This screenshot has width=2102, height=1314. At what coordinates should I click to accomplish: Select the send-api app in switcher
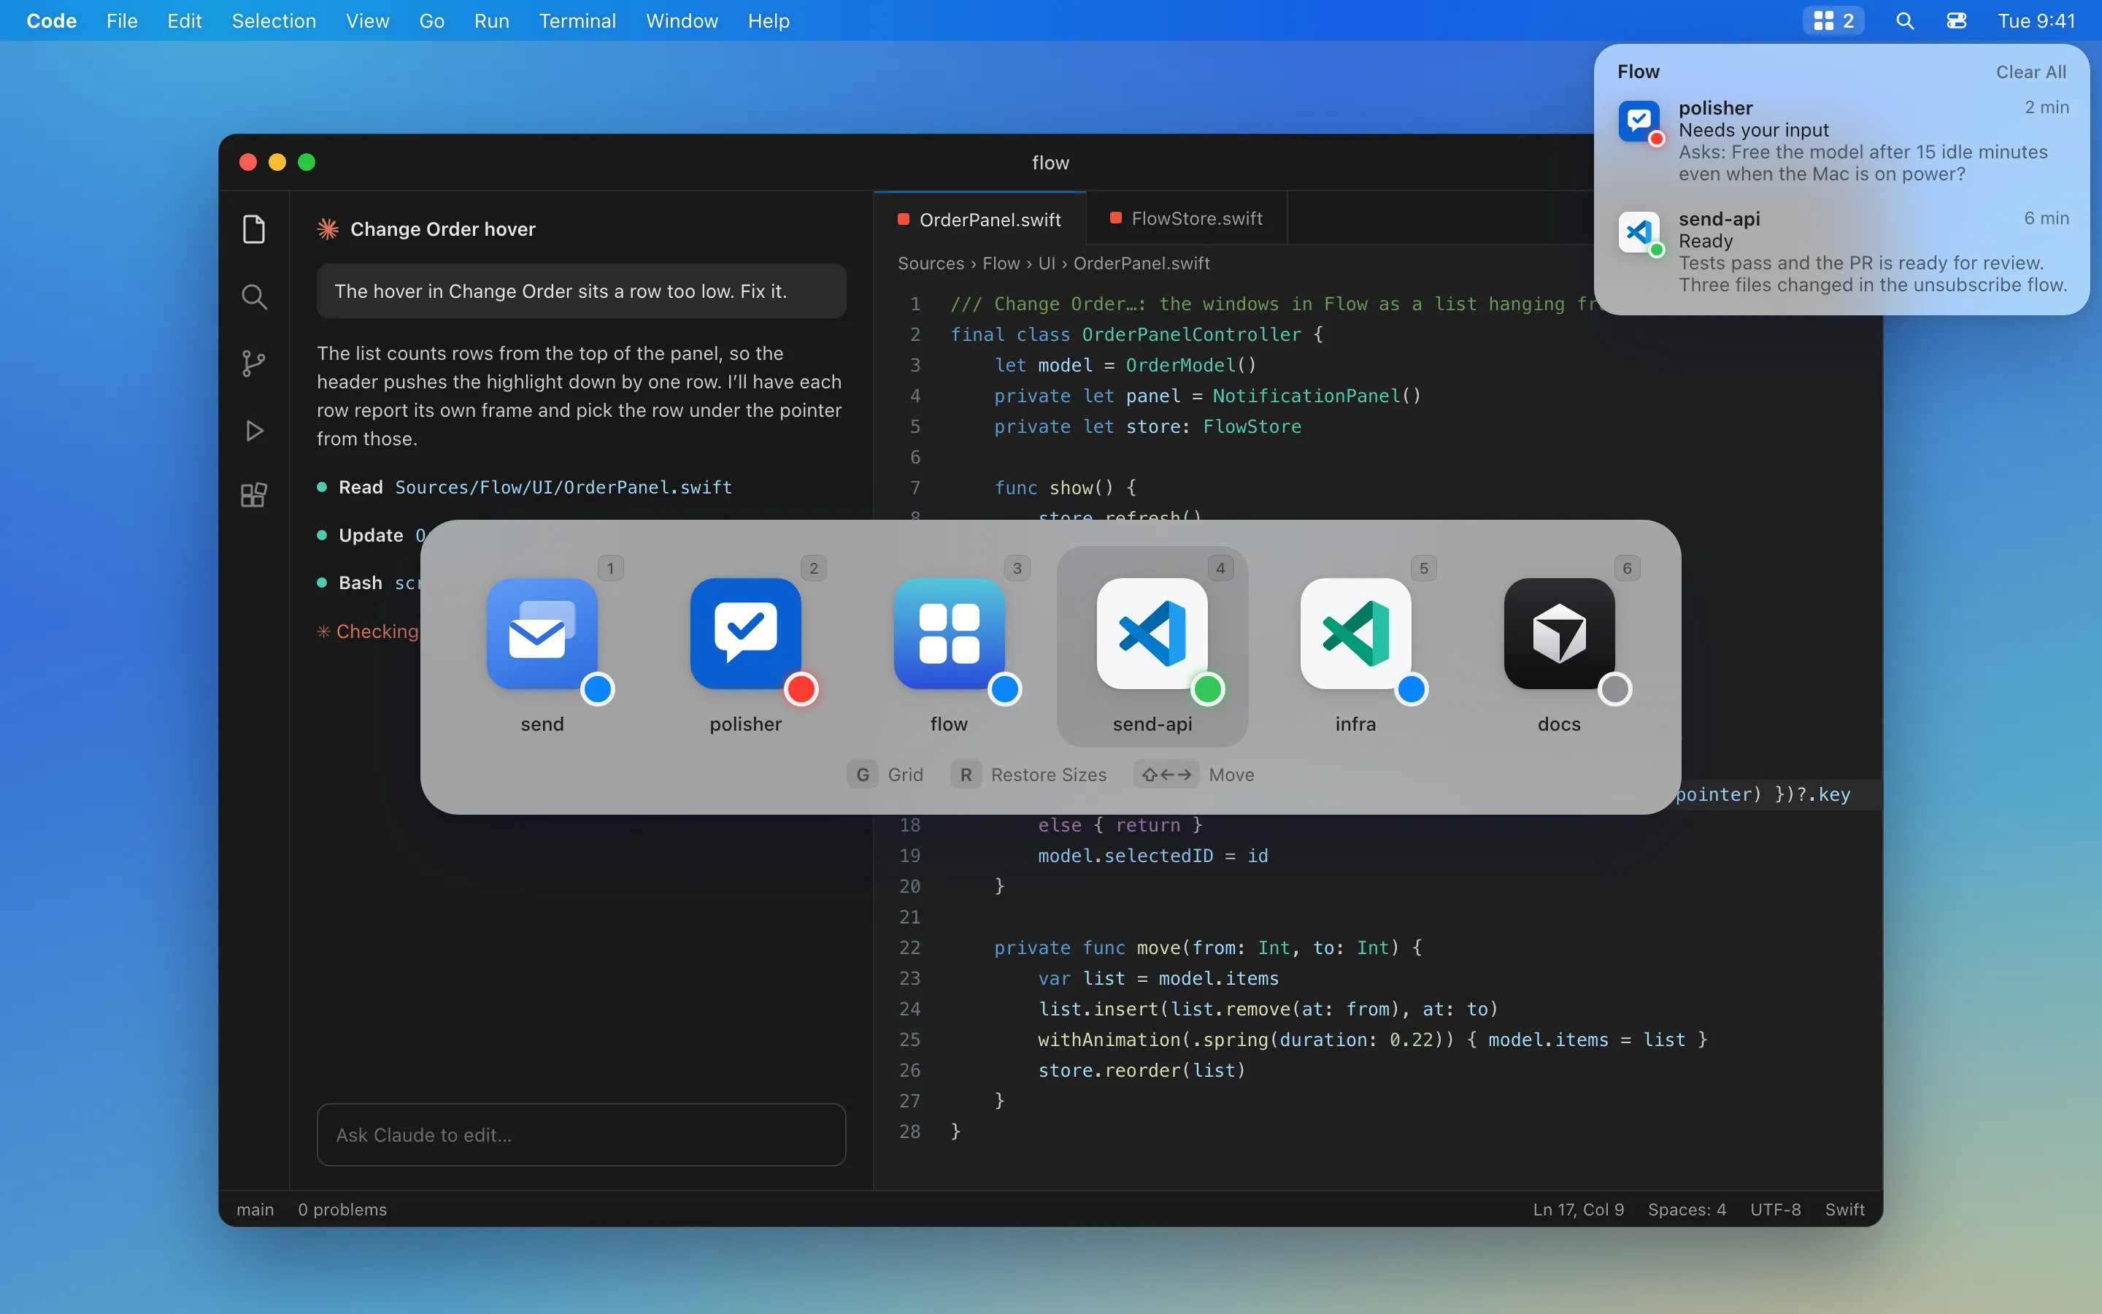pyautogui.click(x=1152, y=647)
